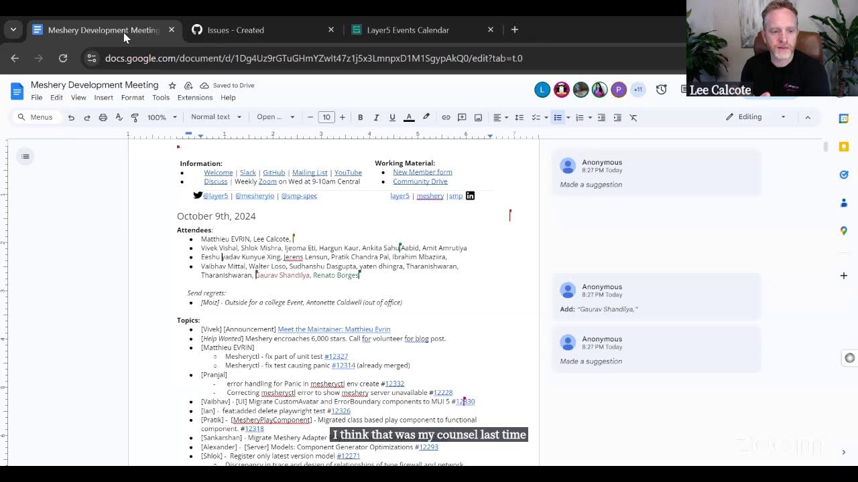Screen dimensions: 858x482
Task: Open the Format menu
Action: 133,98
